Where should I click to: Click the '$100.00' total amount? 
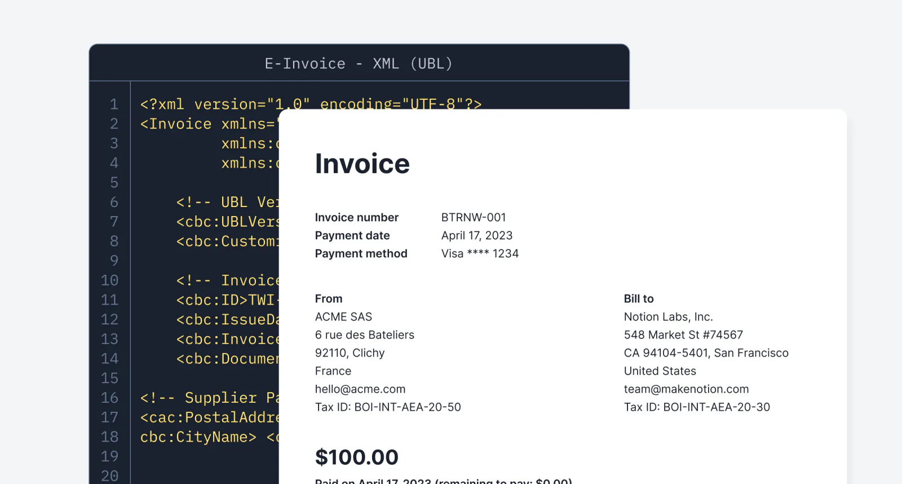coord(356,457)
